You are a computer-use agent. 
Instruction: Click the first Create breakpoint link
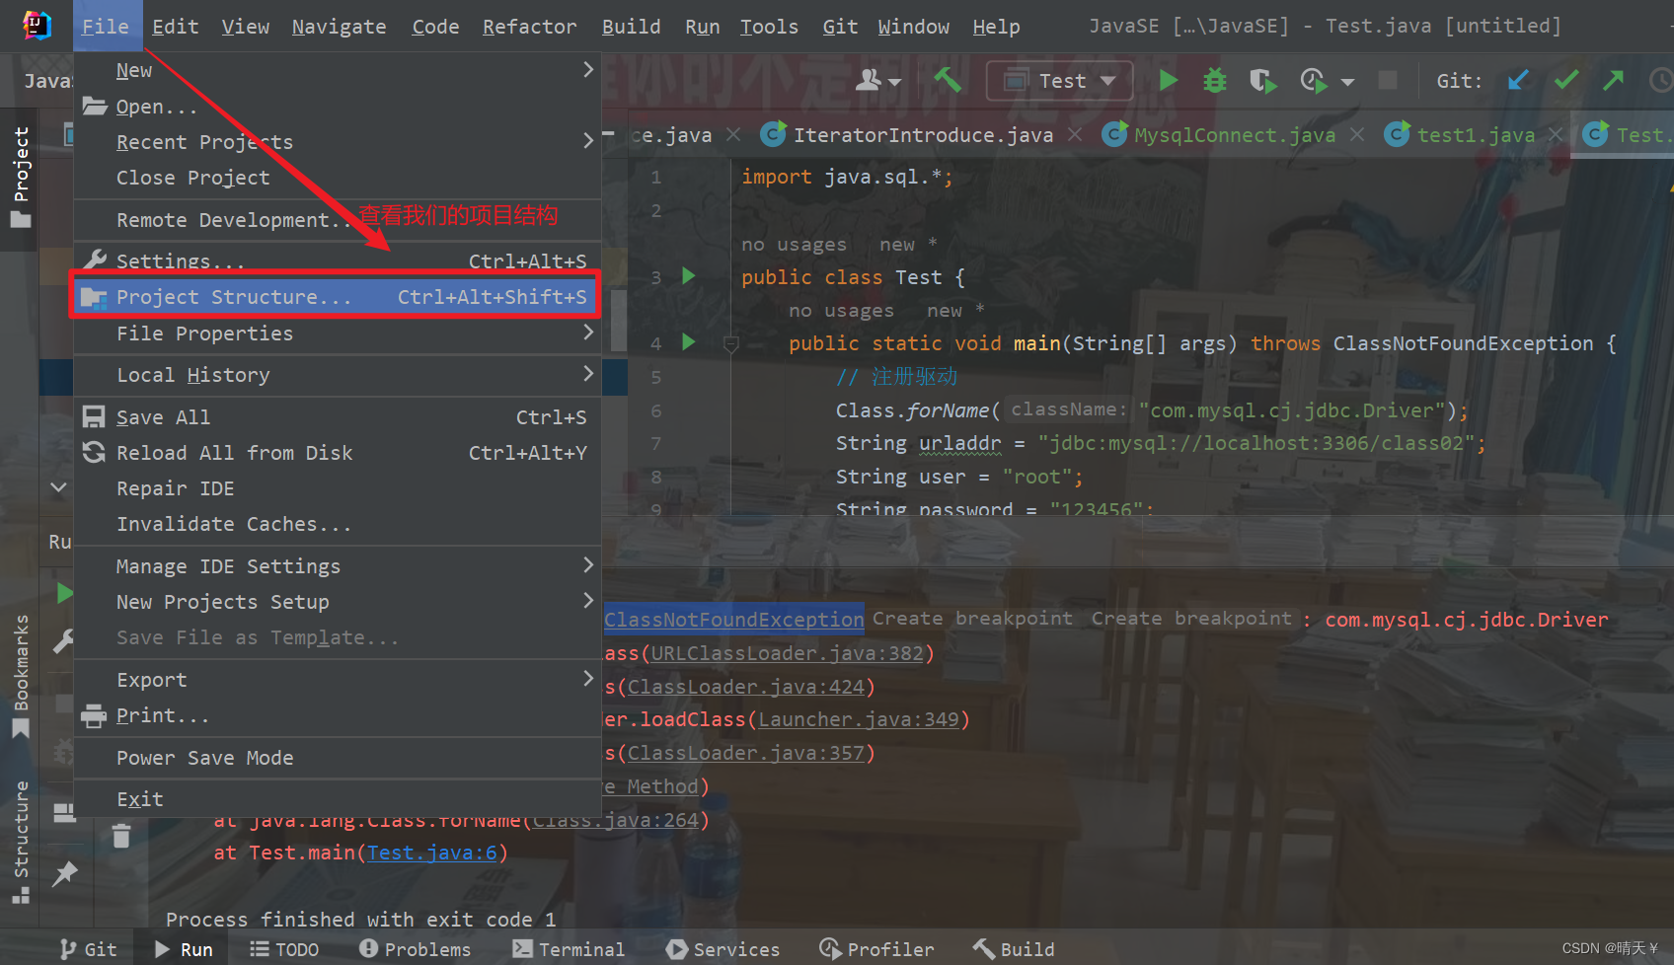coord(972,618)
